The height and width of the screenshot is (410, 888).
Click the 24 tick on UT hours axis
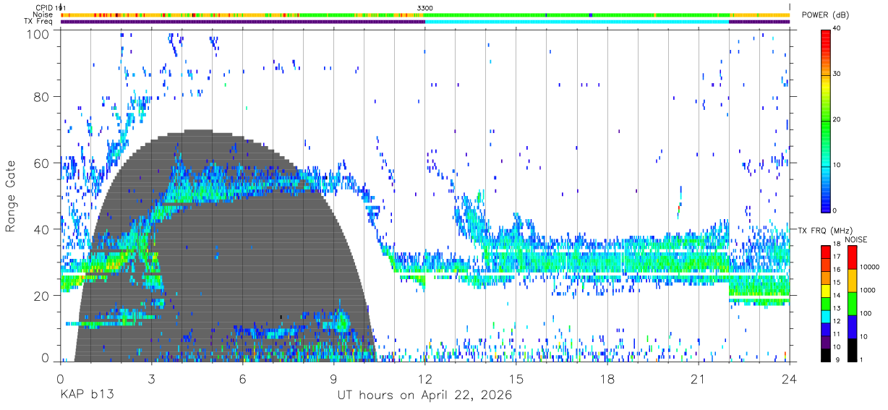pyautogui.click(x=790, y=380)
